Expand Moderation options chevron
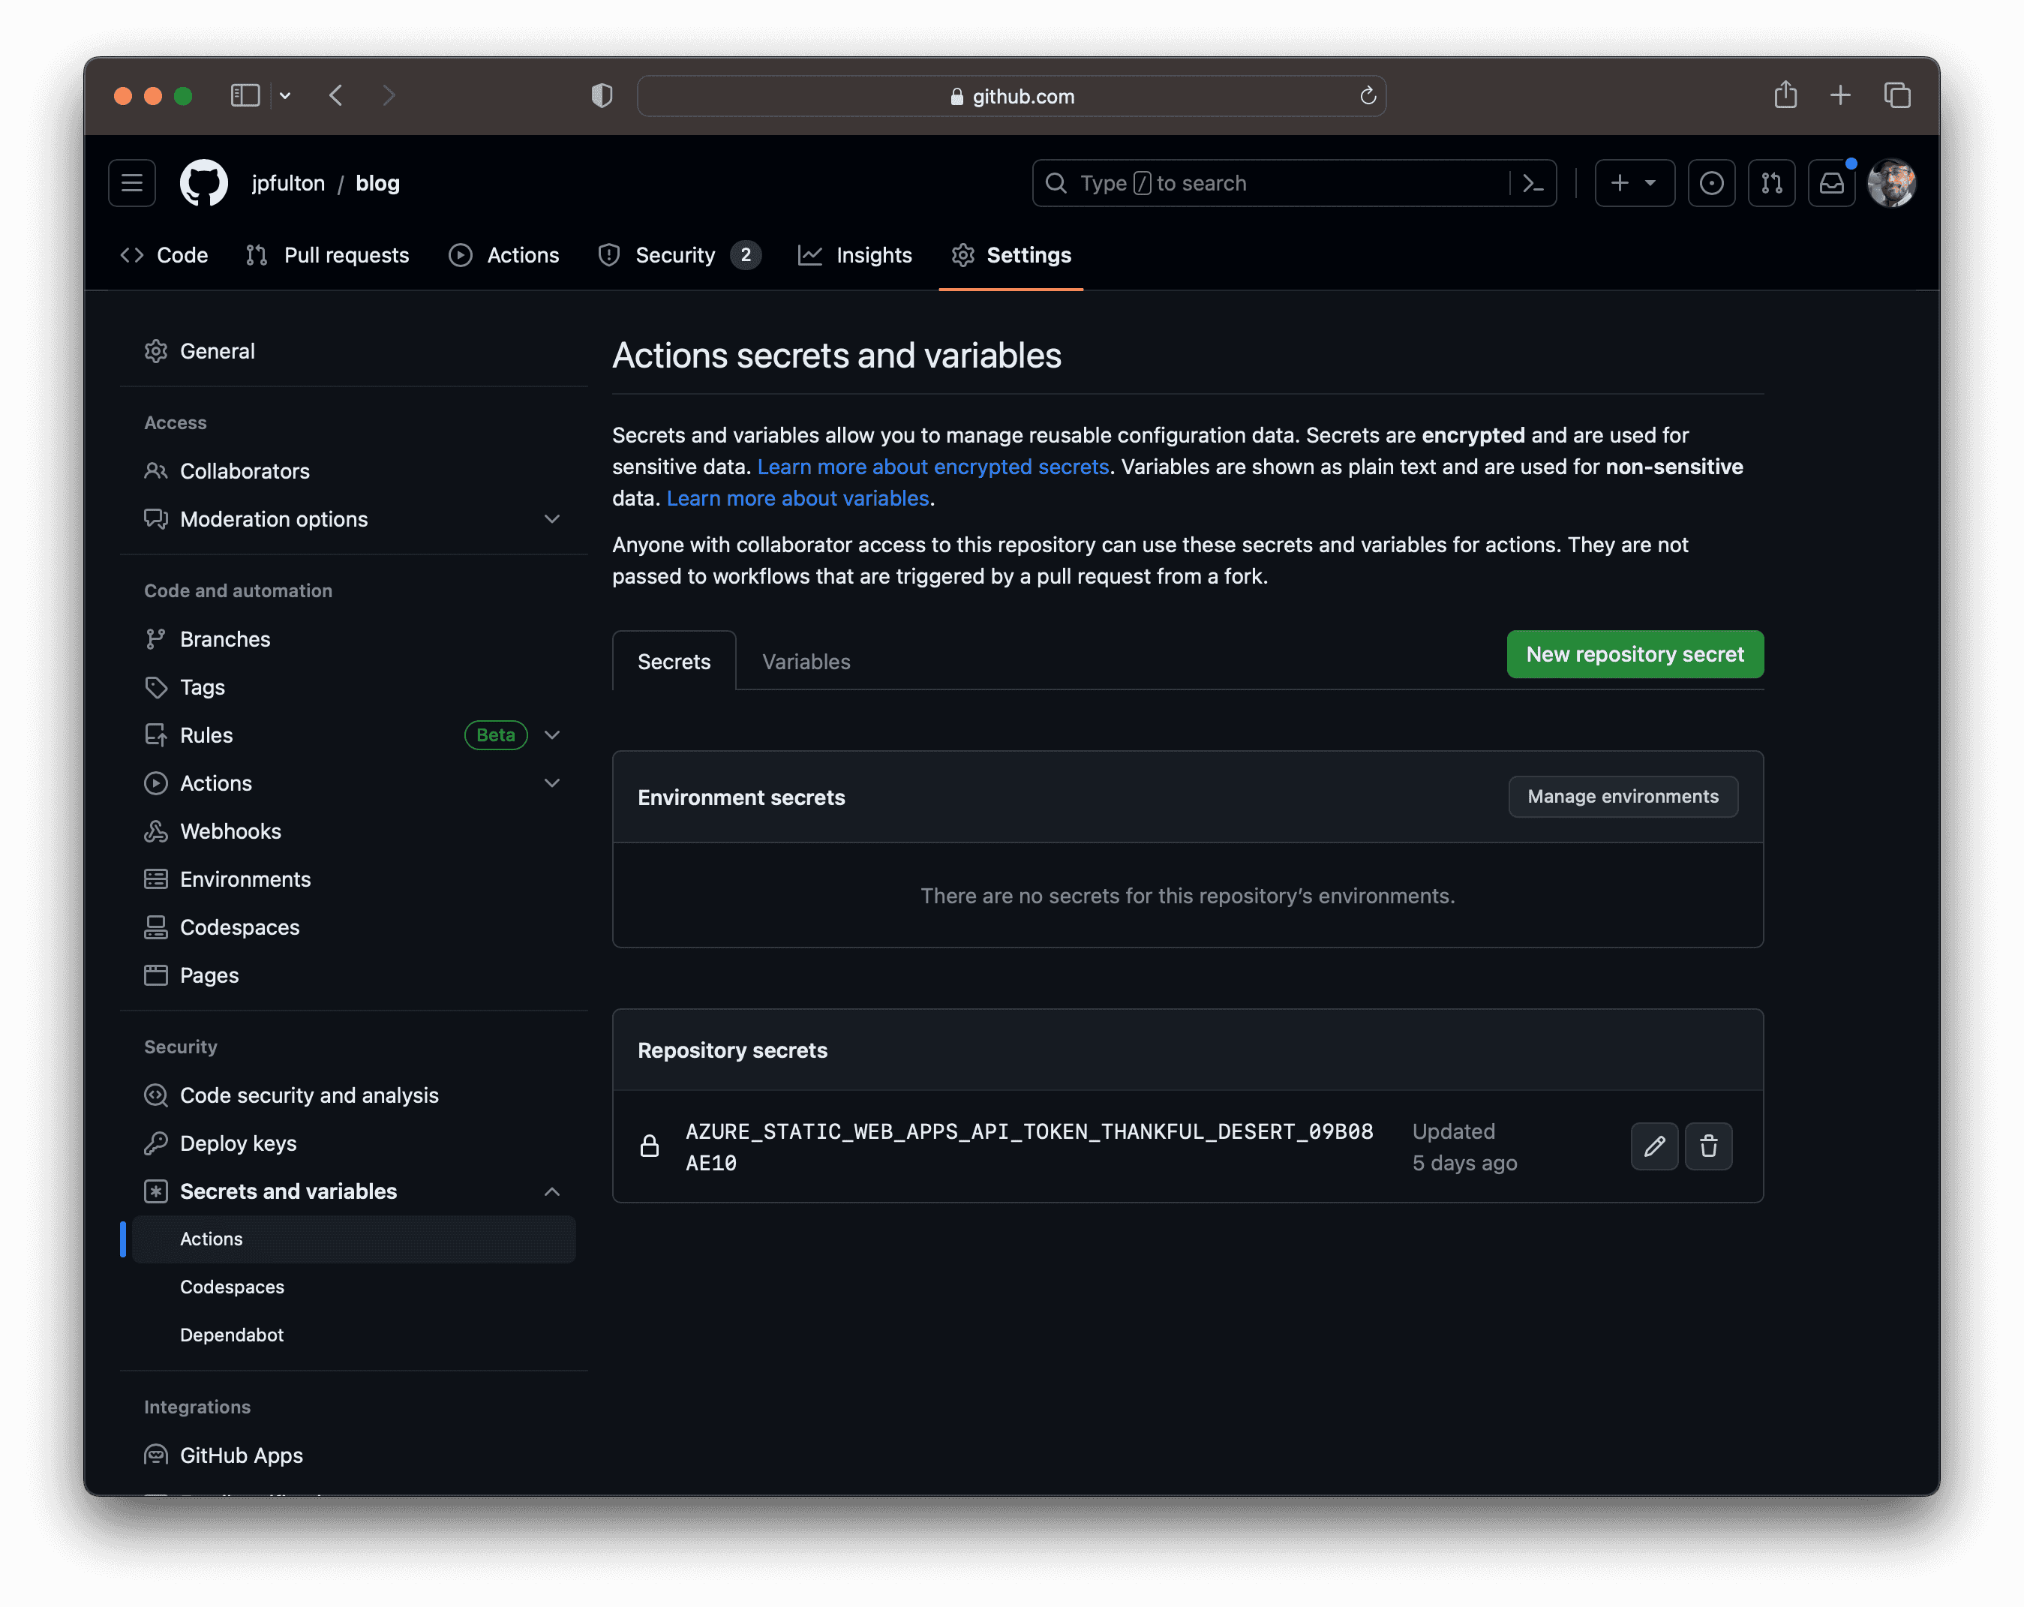The image size is (2024, 1607). click(552, 519)
